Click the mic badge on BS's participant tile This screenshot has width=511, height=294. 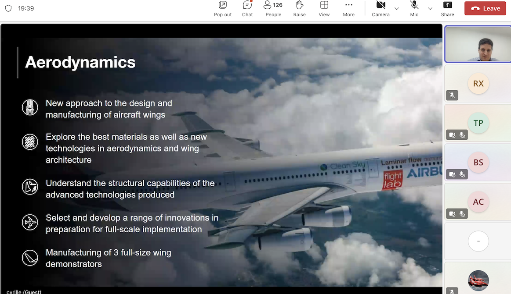coord(462,174)
